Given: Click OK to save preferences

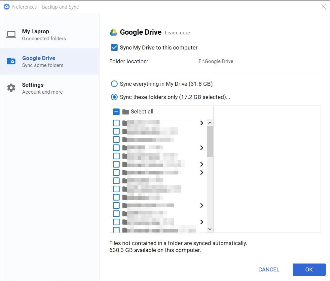Looking at the screenshot, I should click(x=309, y=269).
